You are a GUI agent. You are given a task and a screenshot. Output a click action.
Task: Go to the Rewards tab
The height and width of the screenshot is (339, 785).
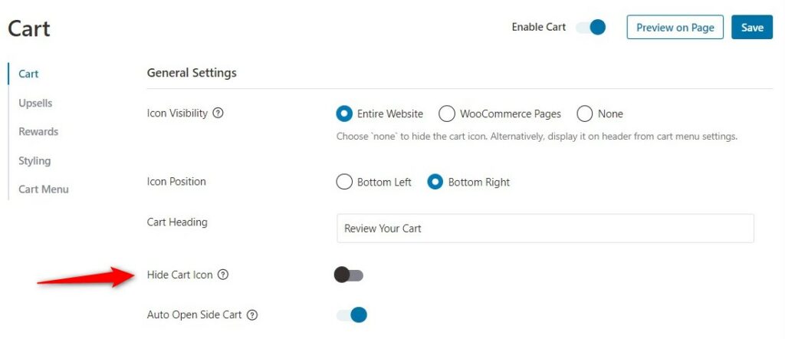[x=38, y=132]
